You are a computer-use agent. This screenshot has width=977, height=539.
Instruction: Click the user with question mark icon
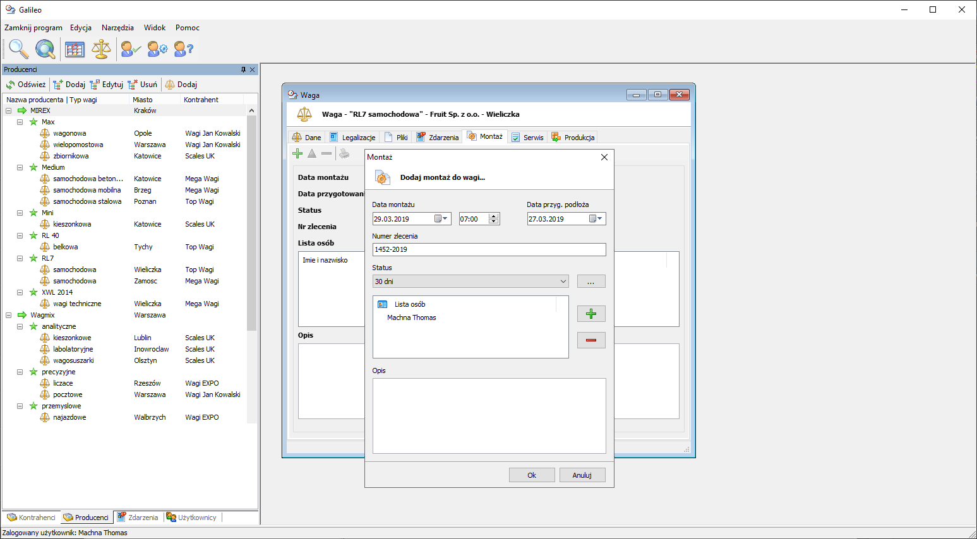[183, 49]
